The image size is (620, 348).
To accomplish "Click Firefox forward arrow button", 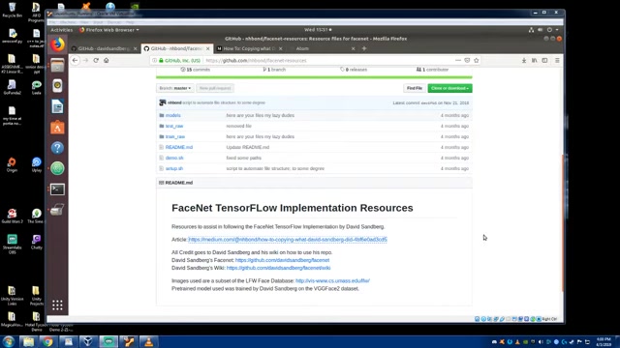I will click(x=85, y=60).
